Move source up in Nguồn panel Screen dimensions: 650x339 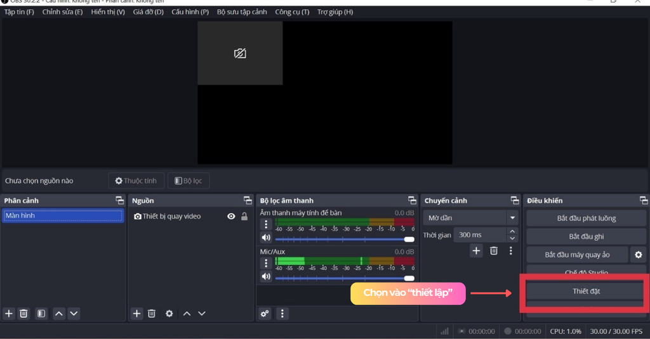187,313
